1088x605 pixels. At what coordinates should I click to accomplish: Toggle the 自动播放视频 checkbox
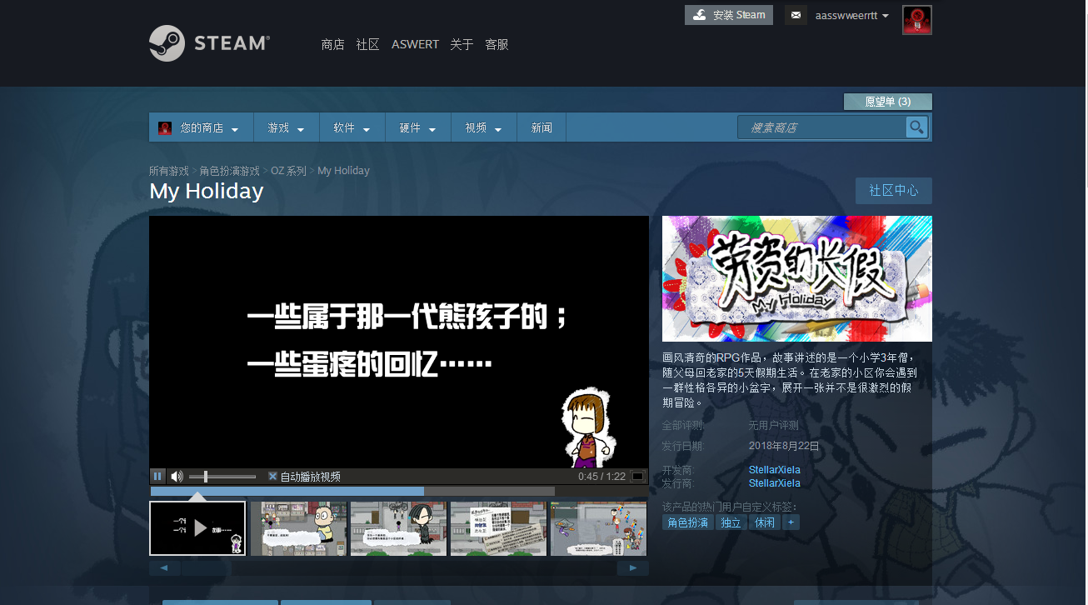point(272,477)
